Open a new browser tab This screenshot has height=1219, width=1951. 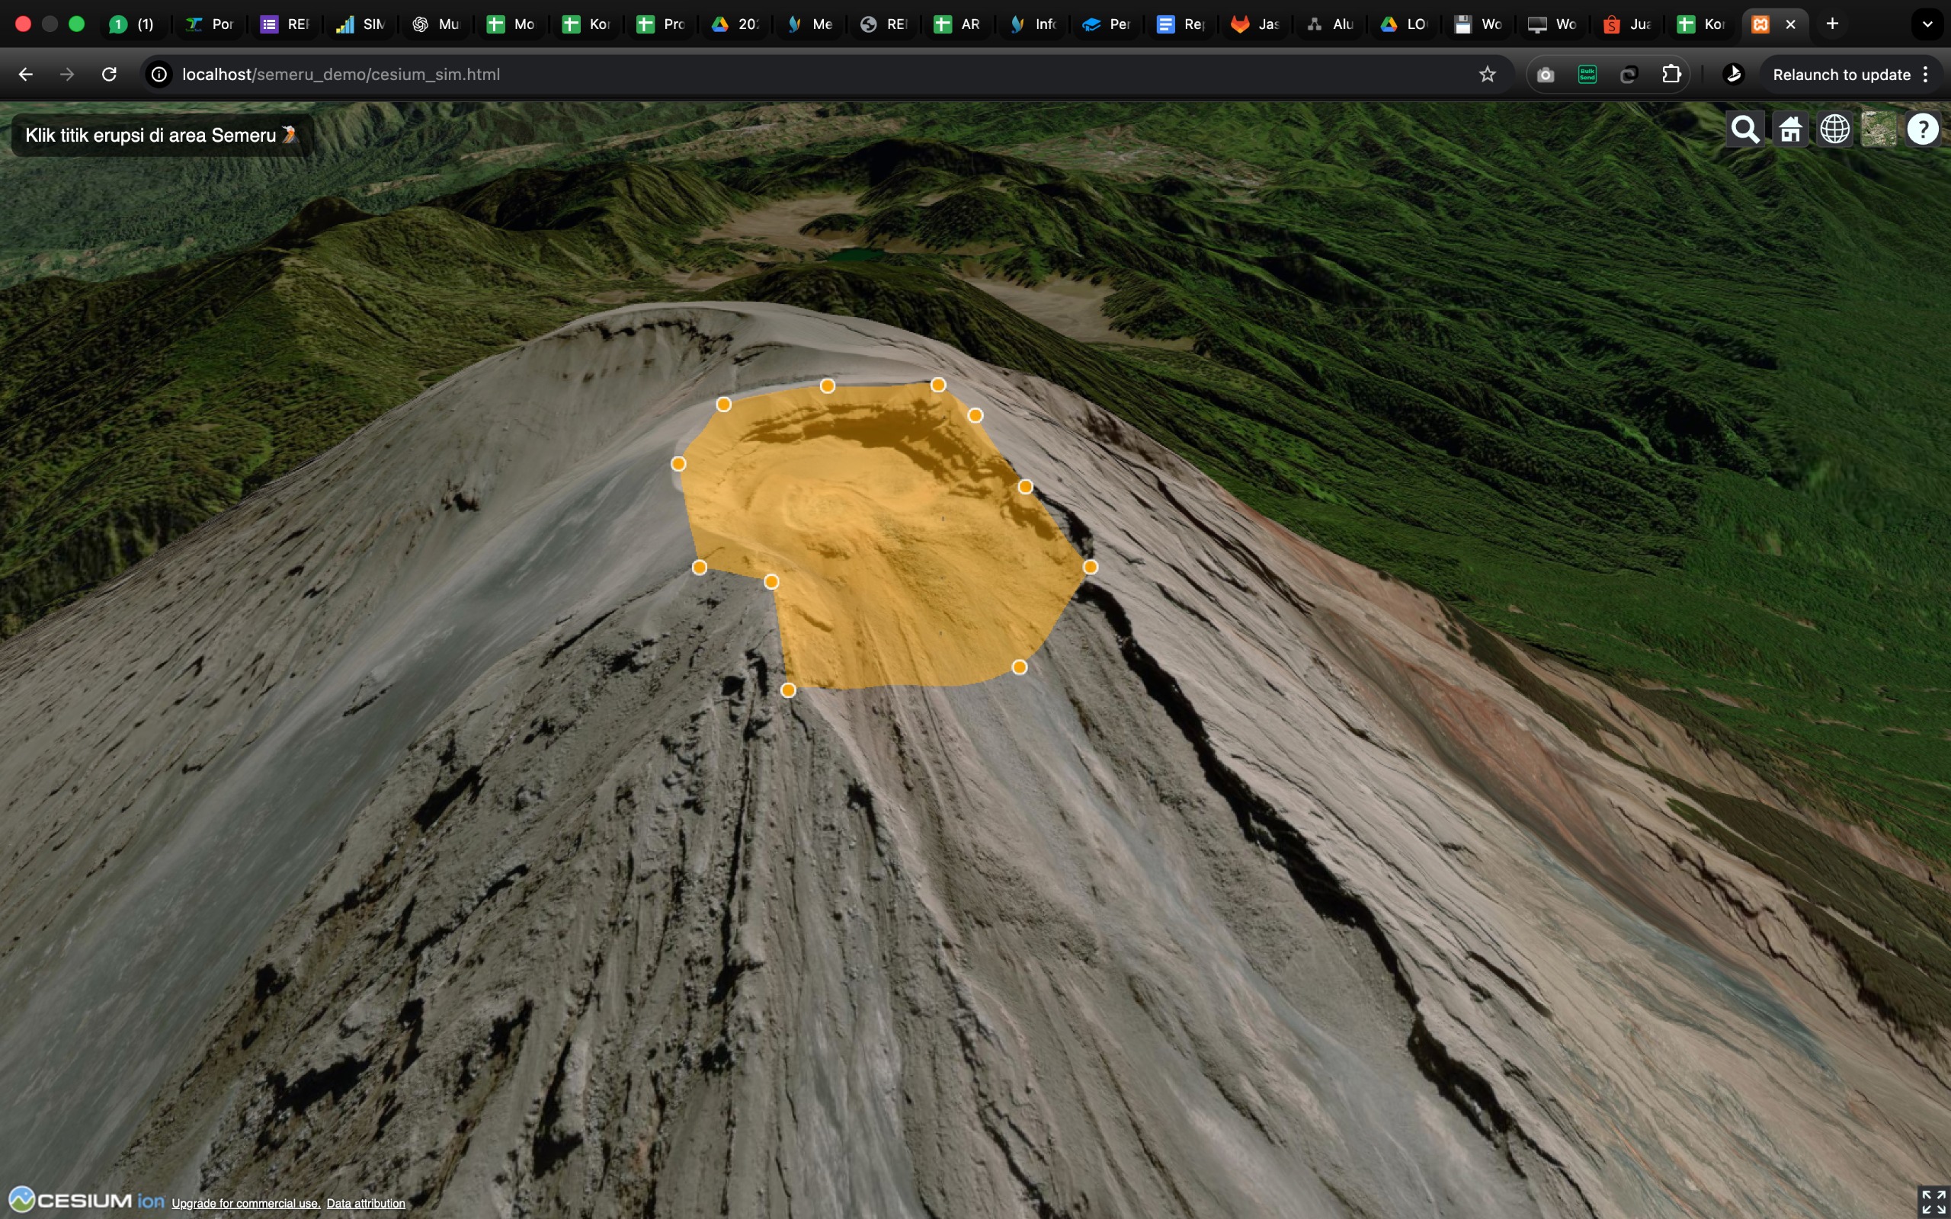pos(1832,24)
